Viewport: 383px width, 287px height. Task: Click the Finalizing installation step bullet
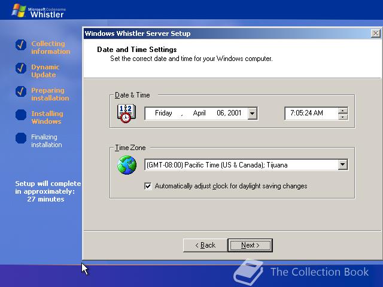pos(21,138)
